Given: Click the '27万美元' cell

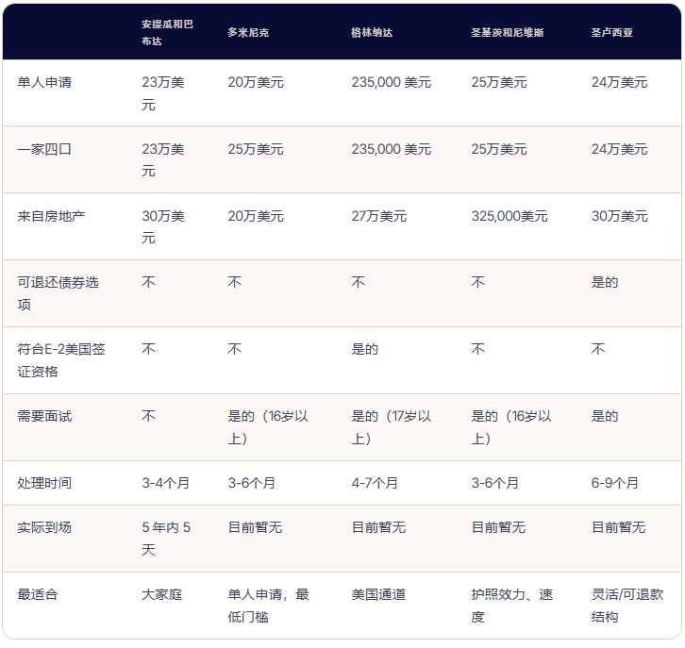Looking at the screenshot, I should click(x=378, y=216).
